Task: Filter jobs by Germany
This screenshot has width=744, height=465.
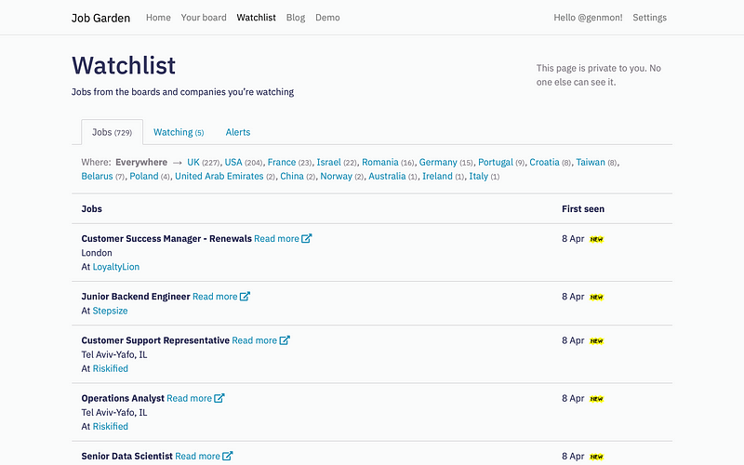Action: pyautogui.click(x=438, y=162)
